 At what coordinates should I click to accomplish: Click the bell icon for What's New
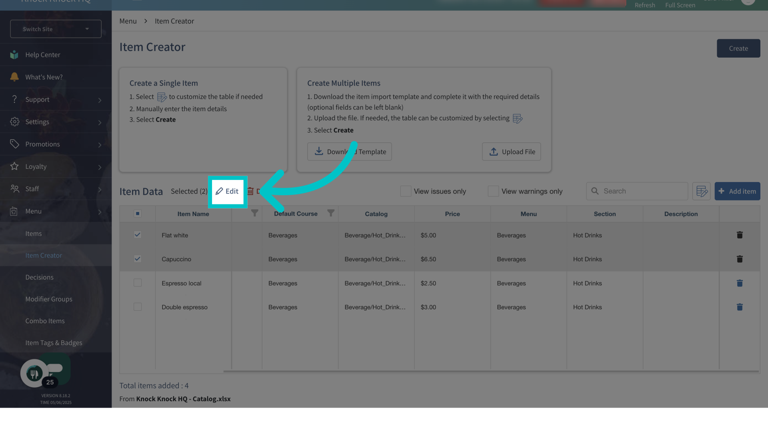pos(14,77)
